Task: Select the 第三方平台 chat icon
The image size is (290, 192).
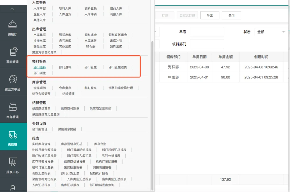Action: (13, 79)
